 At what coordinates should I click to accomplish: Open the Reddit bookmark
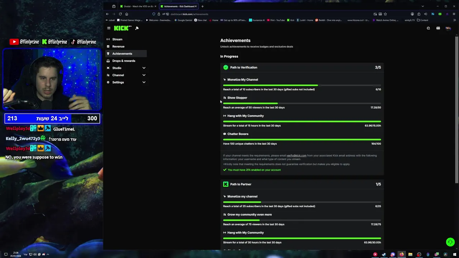pos(328,20)
